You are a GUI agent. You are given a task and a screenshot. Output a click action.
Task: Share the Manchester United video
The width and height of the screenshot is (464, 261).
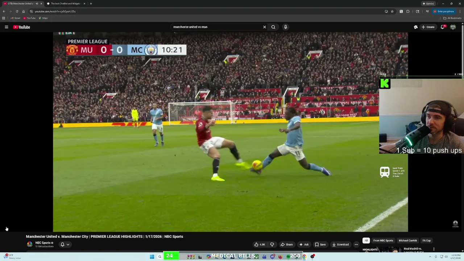tap(286, 244)
